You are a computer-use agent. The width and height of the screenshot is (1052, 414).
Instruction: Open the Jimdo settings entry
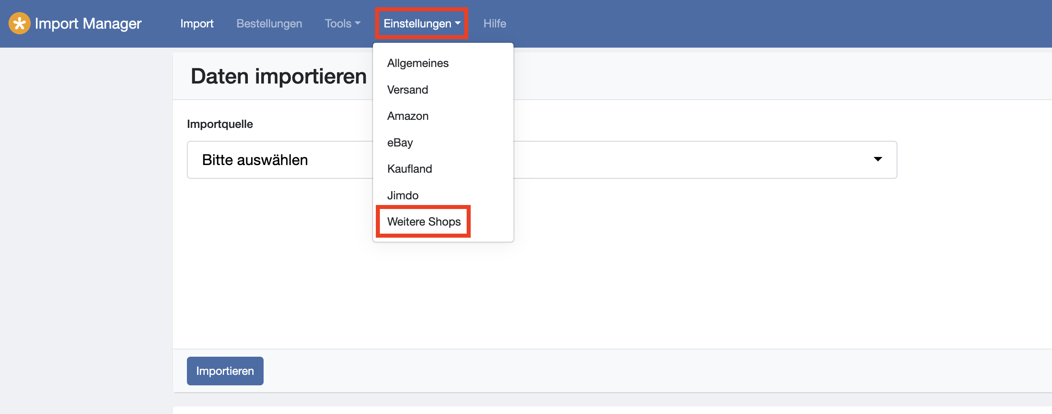pos(402,195)
